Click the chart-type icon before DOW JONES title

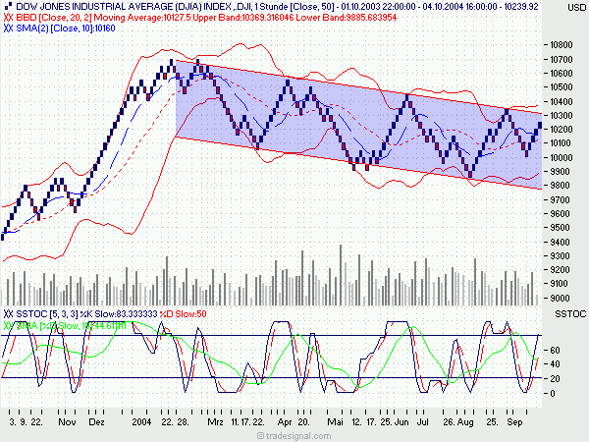(8, 6)
